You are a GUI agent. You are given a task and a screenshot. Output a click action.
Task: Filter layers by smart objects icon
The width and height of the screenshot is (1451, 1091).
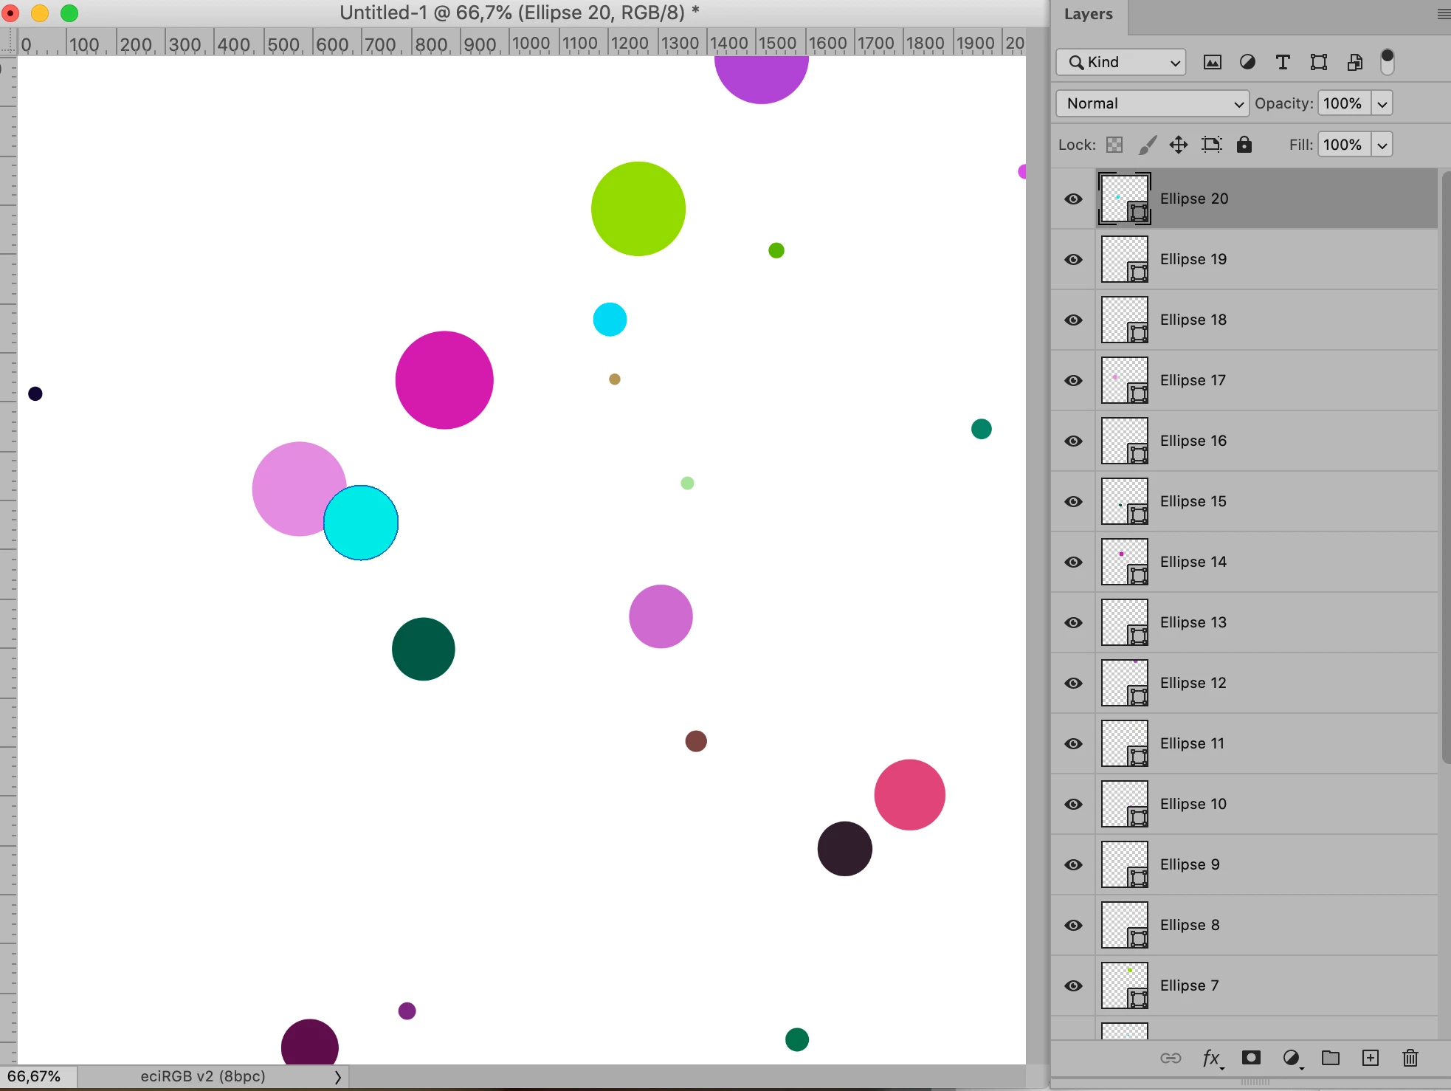[1354, 62]
